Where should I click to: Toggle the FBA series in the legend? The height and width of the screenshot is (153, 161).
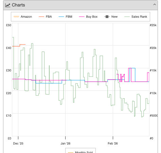pyautogui.click(x=45, y=17)
